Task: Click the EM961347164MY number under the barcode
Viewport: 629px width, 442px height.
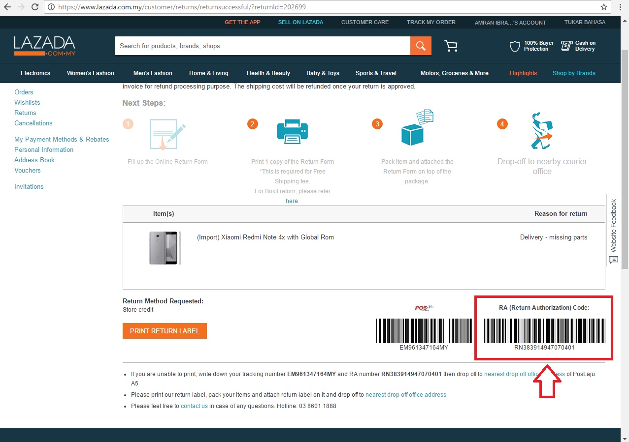Action: pyautogui.click(x=424, y=347)
